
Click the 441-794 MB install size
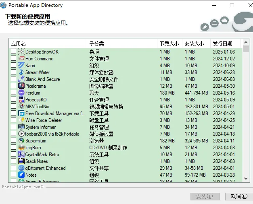pyautogui.click(x=197, y=93)
